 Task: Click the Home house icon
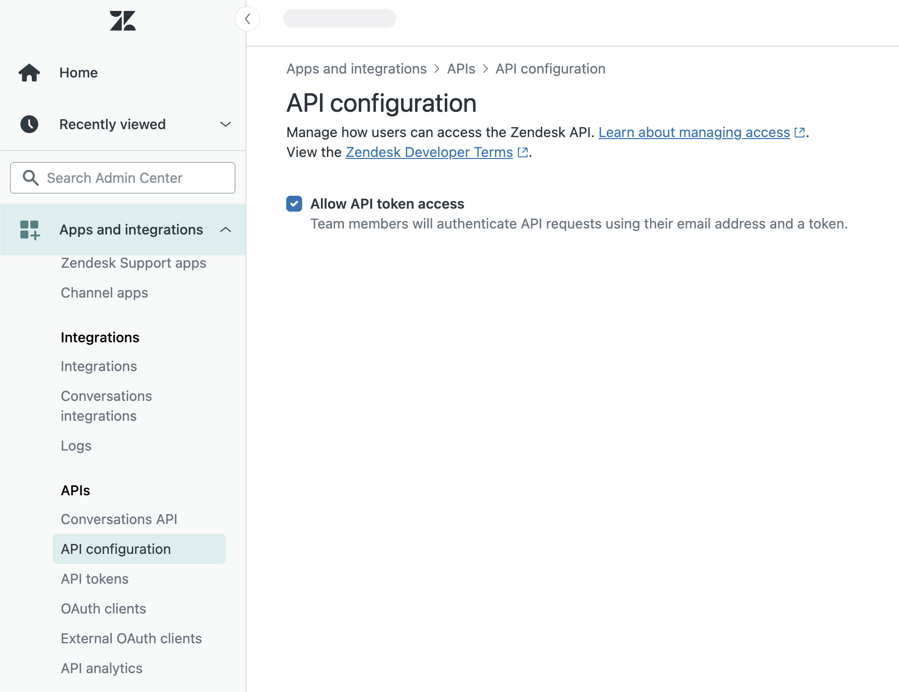coord(29,73)
